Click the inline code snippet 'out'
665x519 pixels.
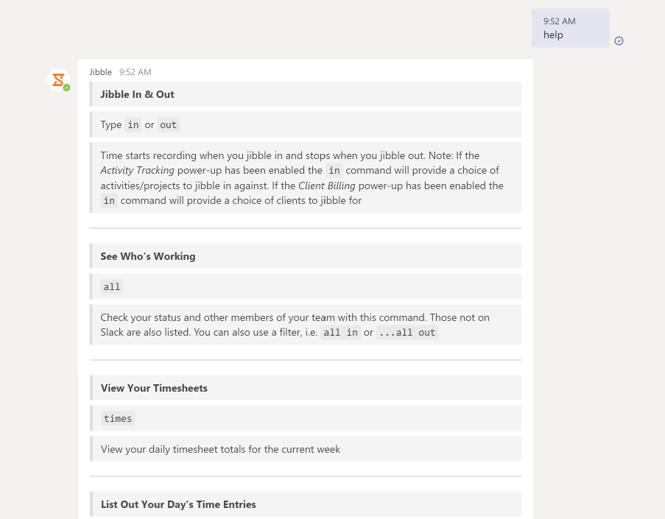coord(168,124)
